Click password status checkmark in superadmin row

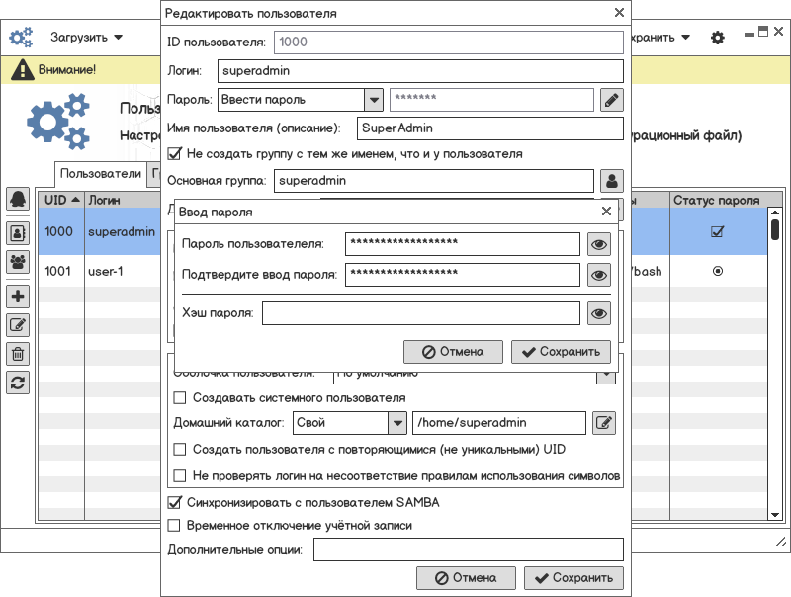(717, 231)
